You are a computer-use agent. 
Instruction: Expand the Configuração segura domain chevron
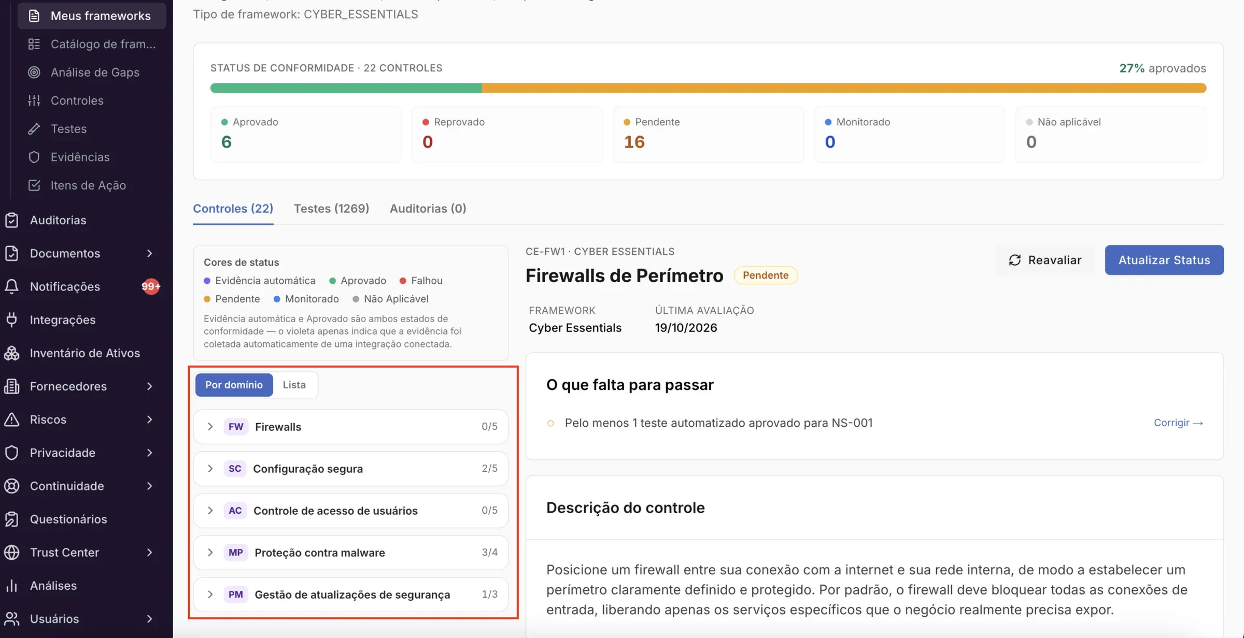tap(210, 469)
